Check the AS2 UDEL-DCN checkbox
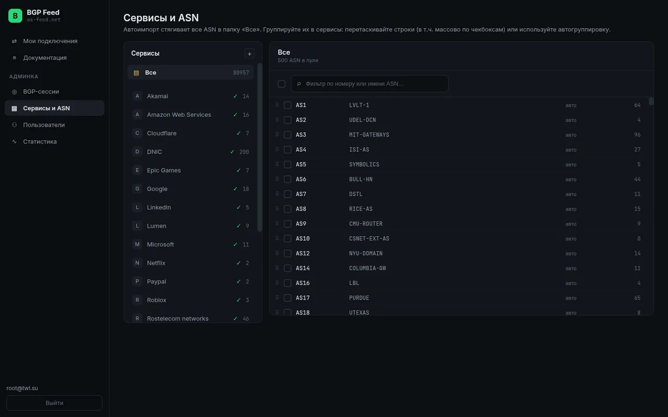Image resolution: width=668 pixels, height=417 pixels. coord(288,120)
